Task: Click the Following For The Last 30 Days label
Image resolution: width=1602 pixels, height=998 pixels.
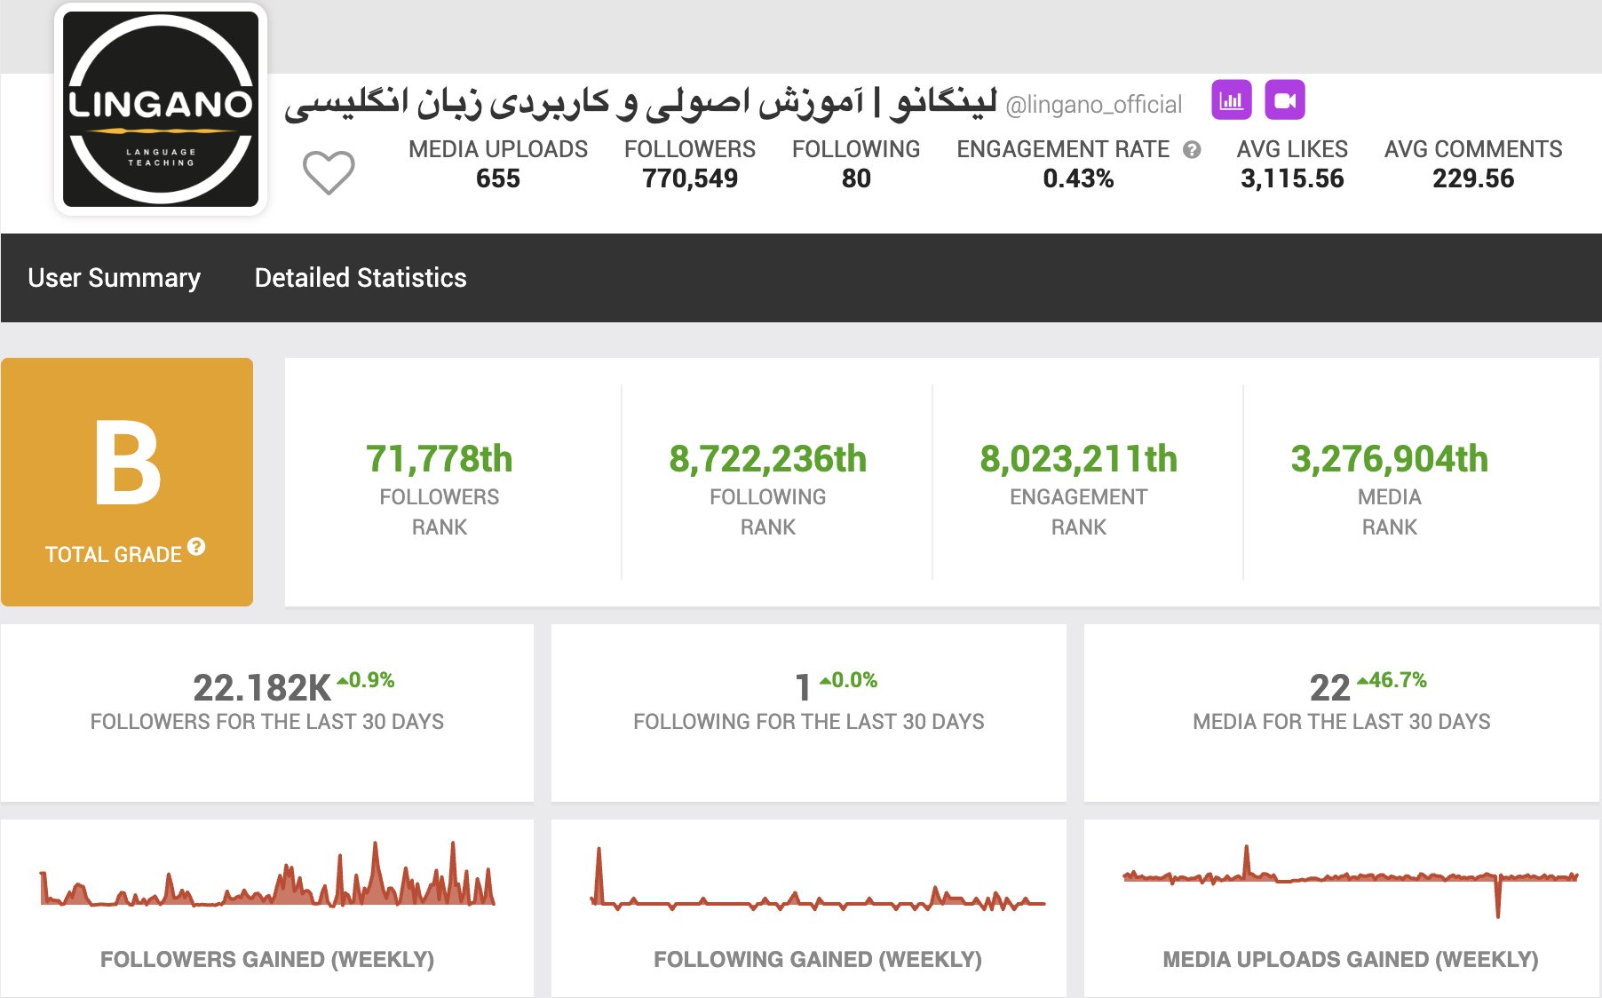Action: (809, 722)
